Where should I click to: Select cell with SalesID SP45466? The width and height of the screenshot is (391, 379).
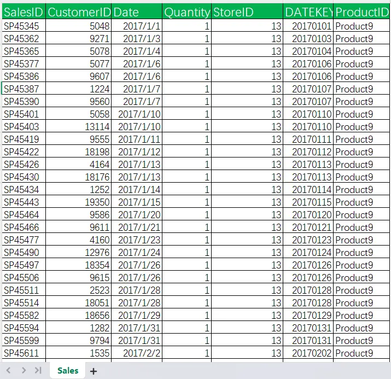(x=24, y=226)
